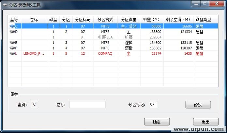Image resolution: width=227 pixels, height=133 pixels.
Task: Click free space value 121334
Action: point(186,32)
